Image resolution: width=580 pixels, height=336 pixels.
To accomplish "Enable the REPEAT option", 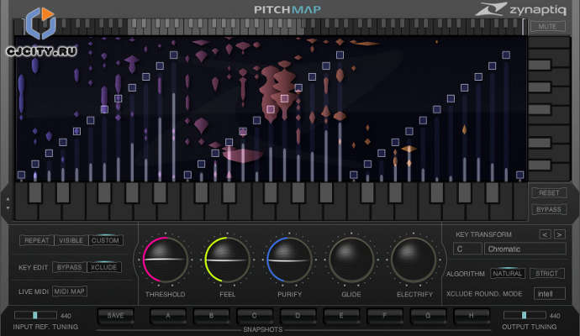I will (37, 240).
